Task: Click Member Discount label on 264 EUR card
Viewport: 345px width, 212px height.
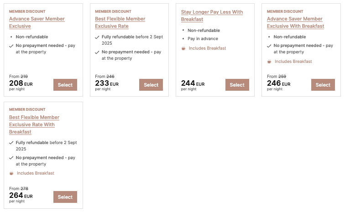Action: pyautogui.click(x=27, y=109)
